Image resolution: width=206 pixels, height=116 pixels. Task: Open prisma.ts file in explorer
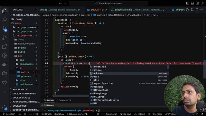25,76
